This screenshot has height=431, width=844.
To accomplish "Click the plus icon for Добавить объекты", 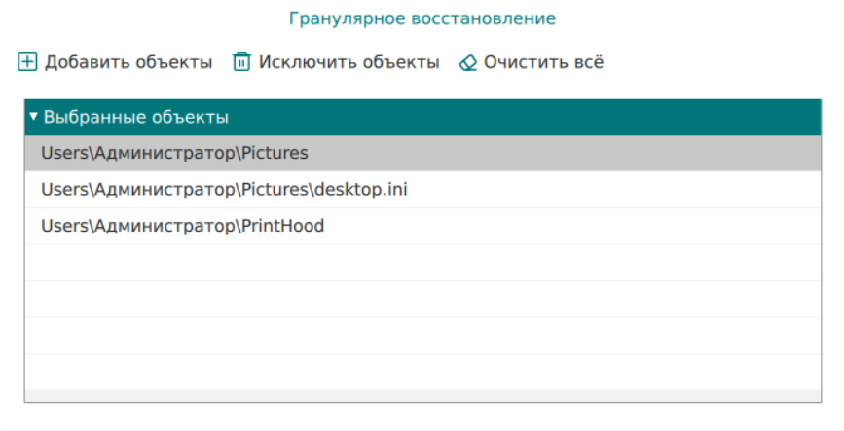I will click(27, 62).
